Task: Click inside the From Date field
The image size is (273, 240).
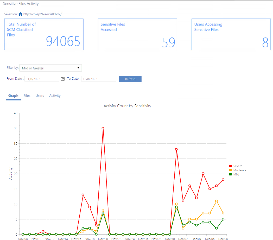Action: [42, 78]
